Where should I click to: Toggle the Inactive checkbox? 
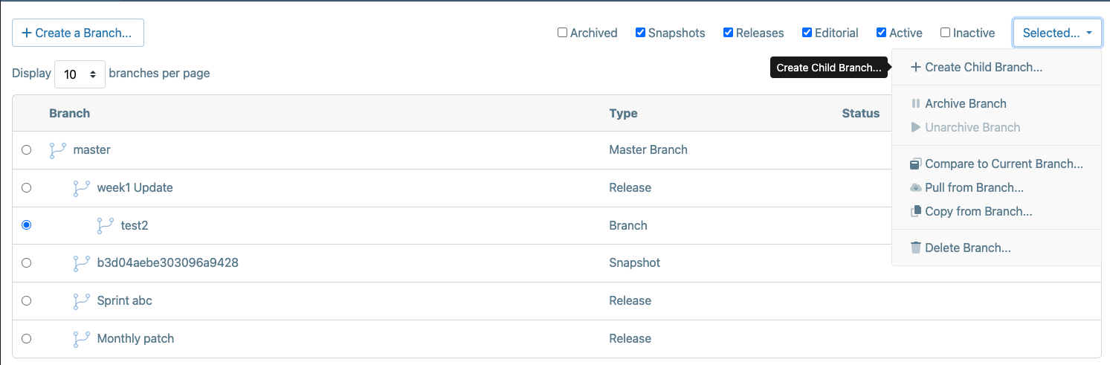point(945,33)
